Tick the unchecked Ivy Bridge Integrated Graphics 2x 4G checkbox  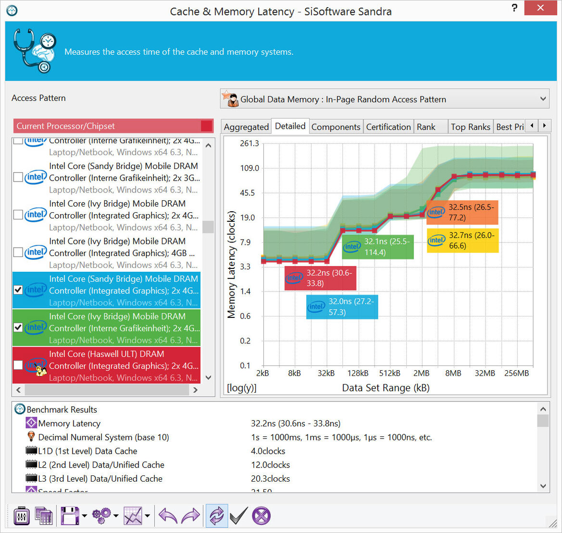tap(18, 215)
